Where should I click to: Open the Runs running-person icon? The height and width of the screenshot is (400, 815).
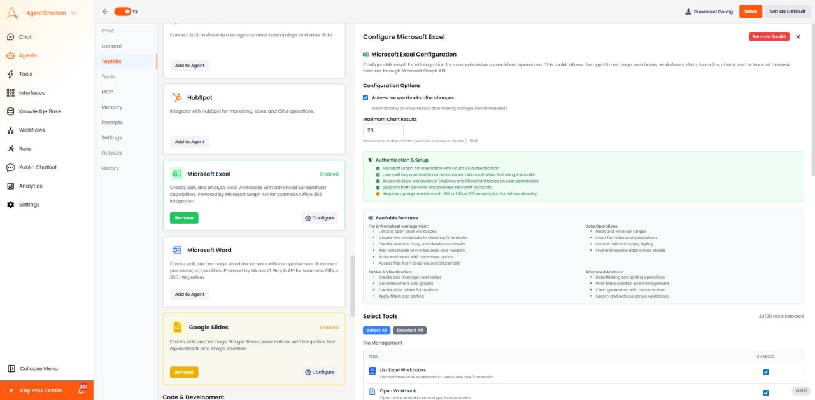(11, 148)
